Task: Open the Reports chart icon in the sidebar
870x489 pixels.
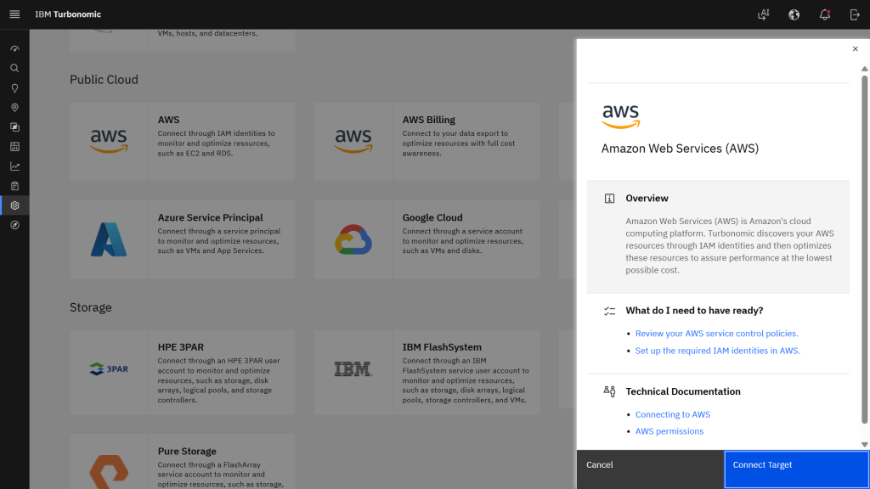Action: [14, 166]
